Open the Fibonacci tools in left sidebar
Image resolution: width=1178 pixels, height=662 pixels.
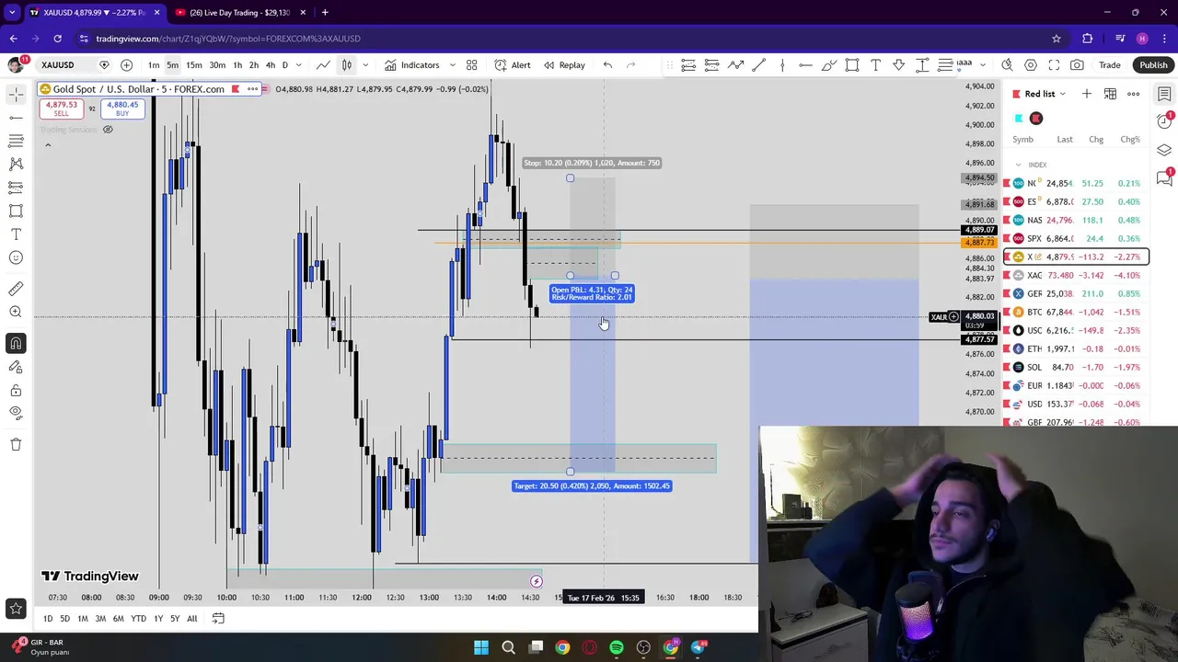pyautogui.click(x=16, y=141)
